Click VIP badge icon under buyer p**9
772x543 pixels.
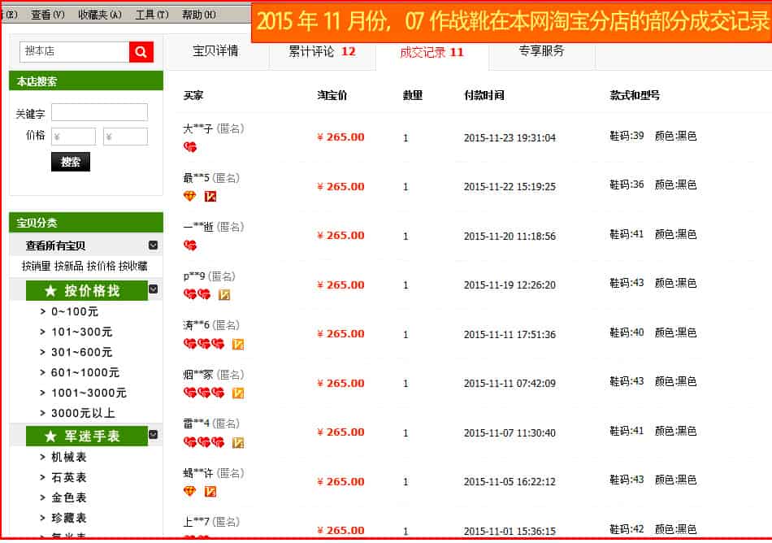tap(224, 295)
